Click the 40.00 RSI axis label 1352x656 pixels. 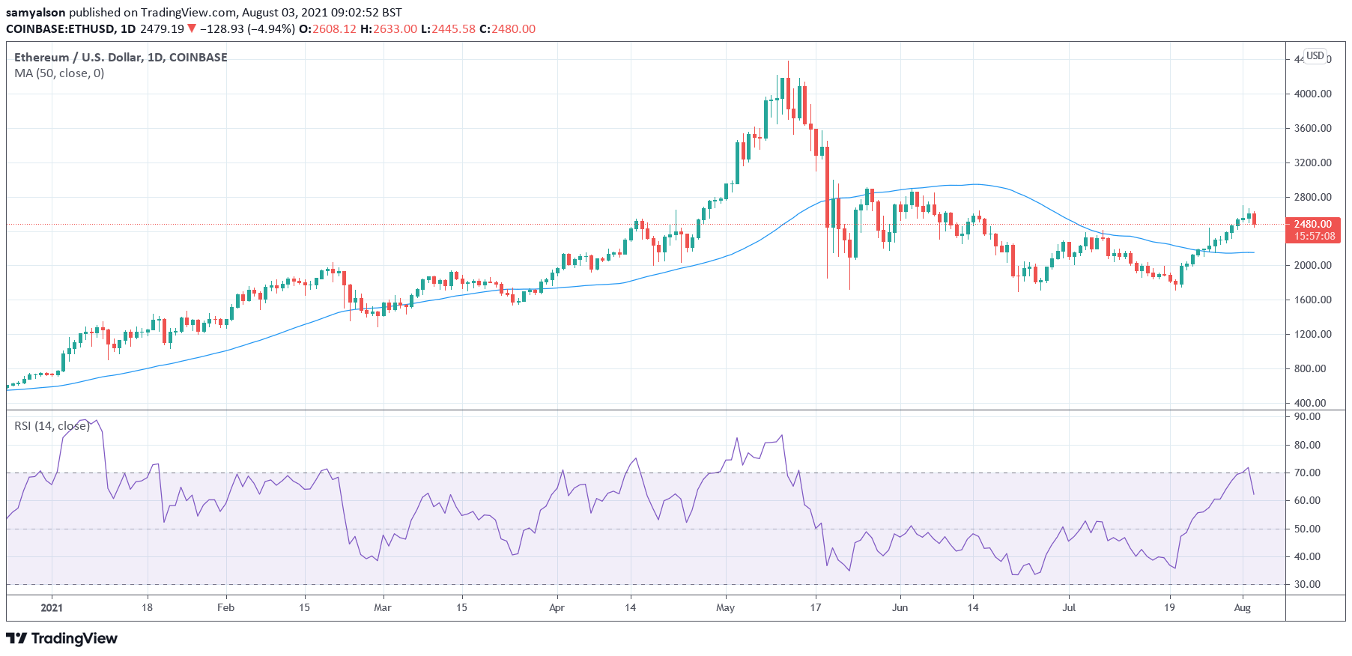[1308, 556]
